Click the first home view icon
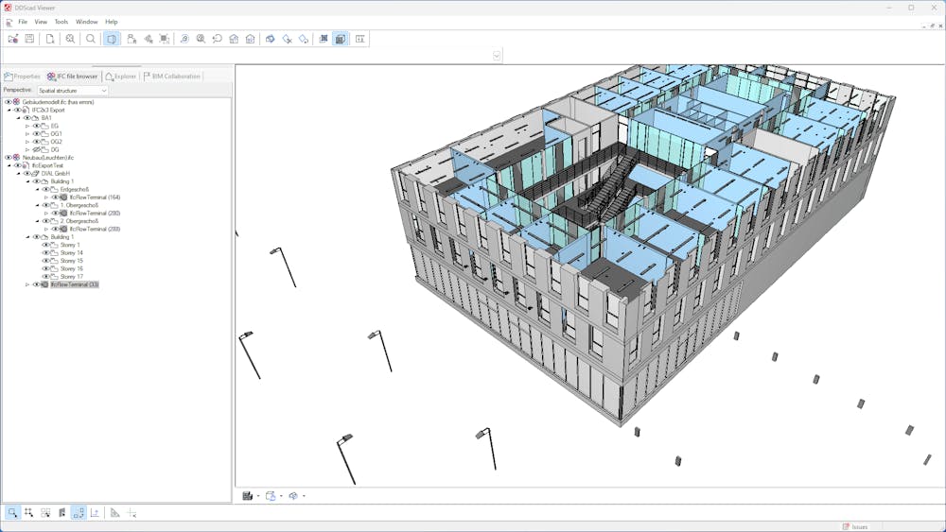This screenshot has height=532, width=946. pos(234,39)
